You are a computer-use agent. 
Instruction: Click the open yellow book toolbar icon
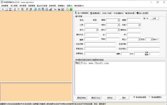pyautogui.click(x=6, y=9)
